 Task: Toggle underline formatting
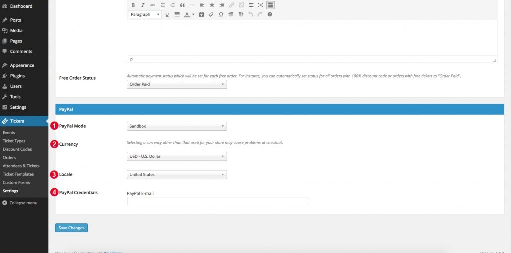point(167,15)
